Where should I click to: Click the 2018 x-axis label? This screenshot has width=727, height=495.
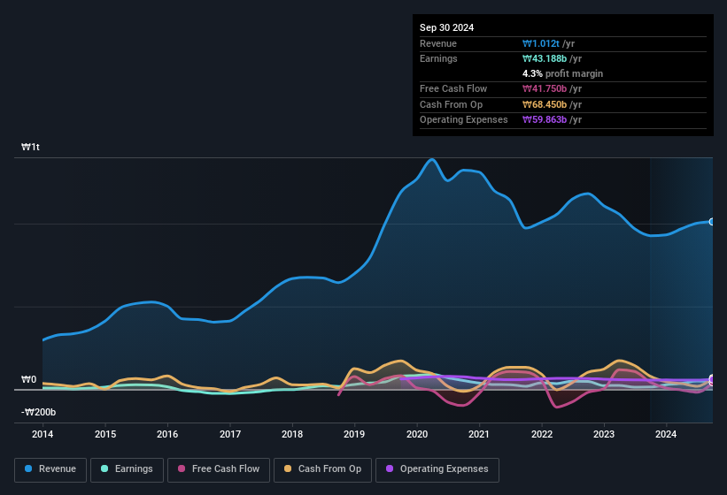(x=292, y=434)
